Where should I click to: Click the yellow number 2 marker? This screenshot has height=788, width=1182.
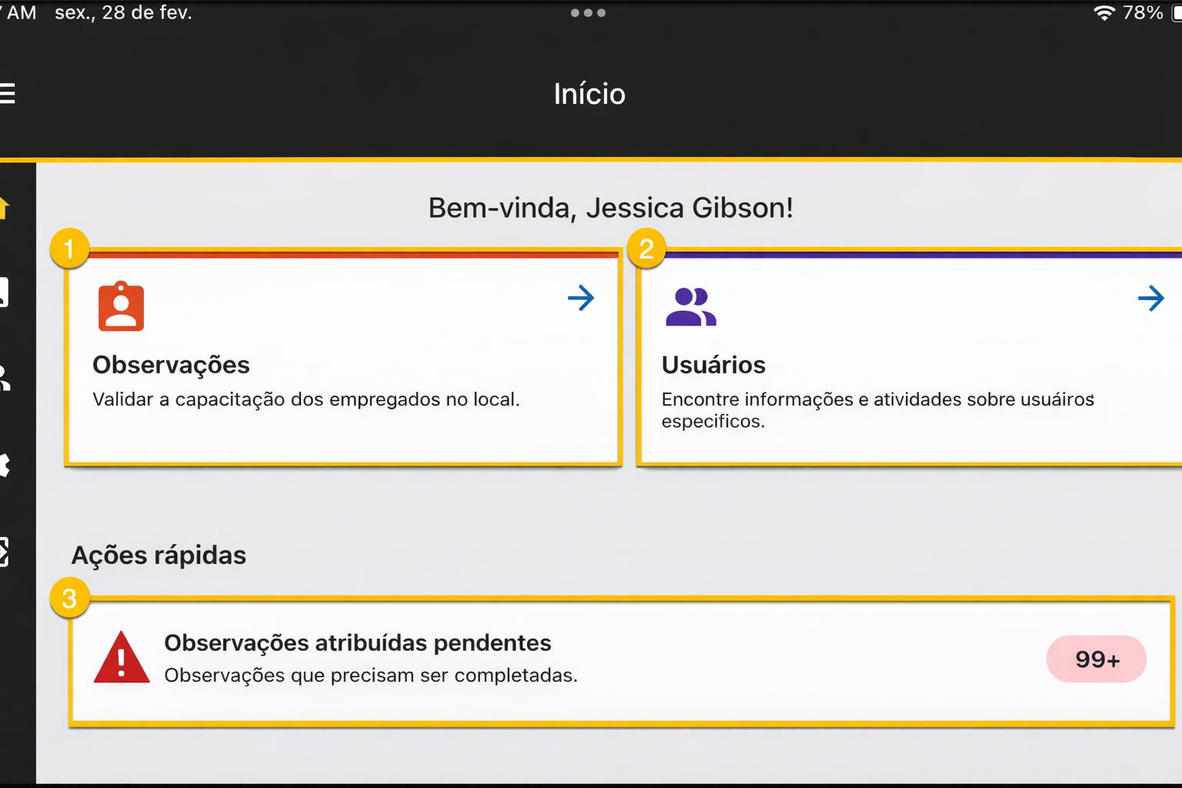tap(646, 249)
